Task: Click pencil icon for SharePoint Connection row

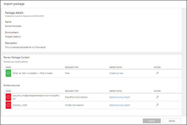Action: (157, 97)
